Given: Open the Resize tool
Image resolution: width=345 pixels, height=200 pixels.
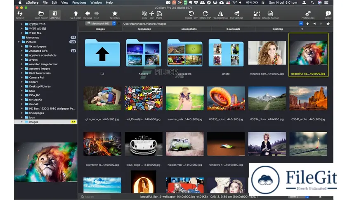Looking at the screenshot, I should tap(257, 15).
